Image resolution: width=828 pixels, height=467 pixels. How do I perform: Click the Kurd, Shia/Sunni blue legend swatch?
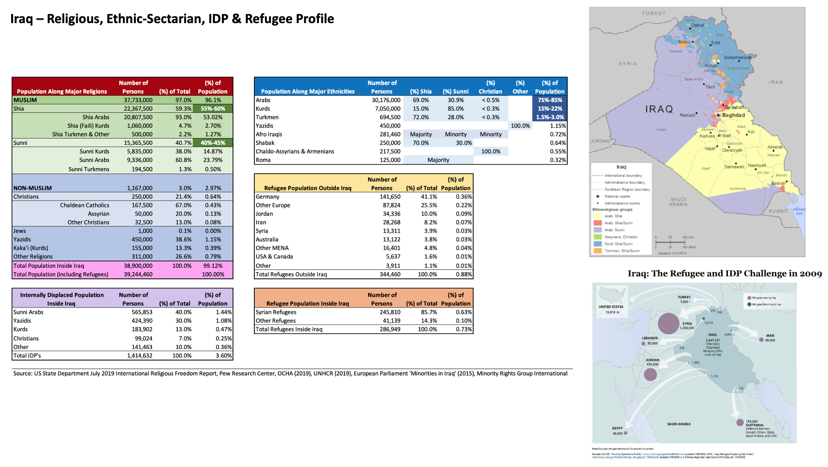click(x=598, y=244)
